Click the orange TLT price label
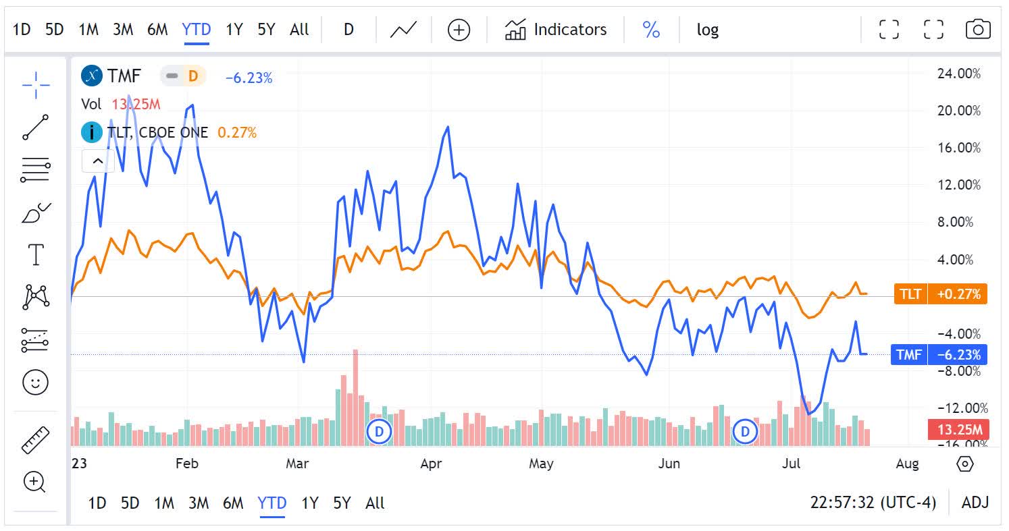The width and height of the screenshot is (1009, 531). coord(940,294)
